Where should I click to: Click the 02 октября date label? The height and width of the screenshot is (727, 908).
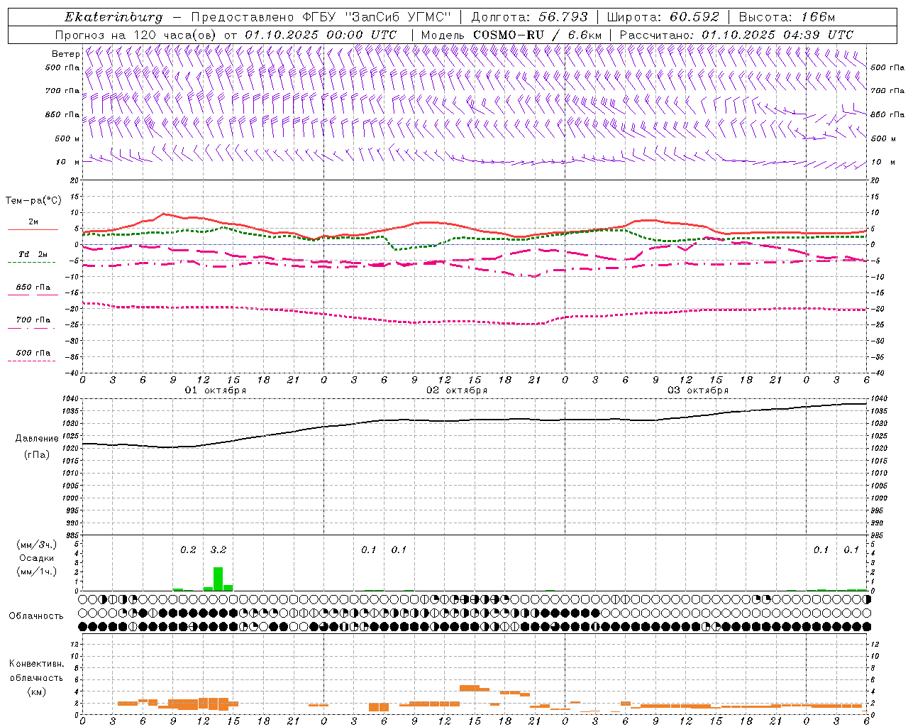pyautogui.click(x=457, y=390)
